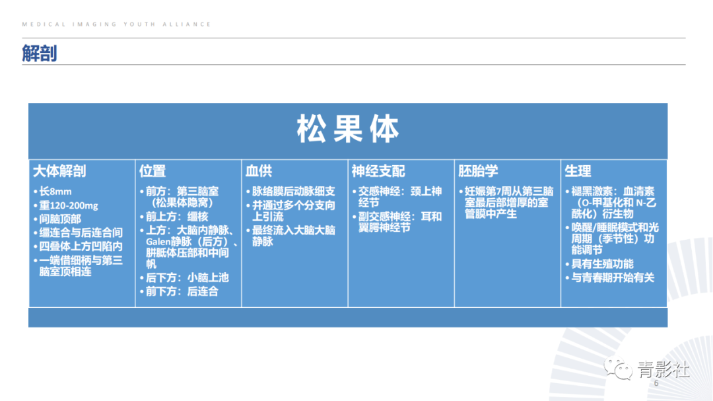Click the bullet 前下方：后连合

point(180,291)
